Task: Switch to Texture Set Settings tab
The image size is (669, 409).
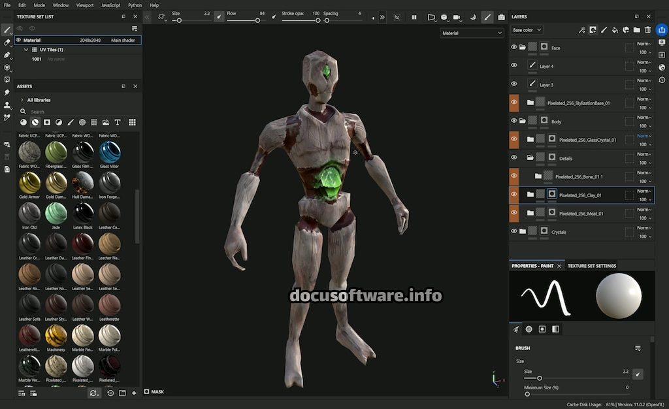Action: click(591, 266)
